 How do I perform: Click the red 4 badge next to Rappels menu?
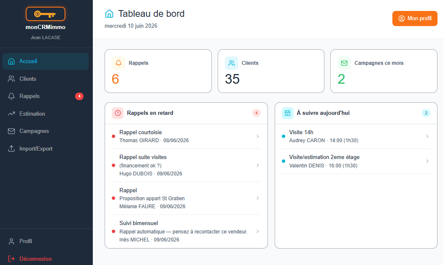point(79,96)
